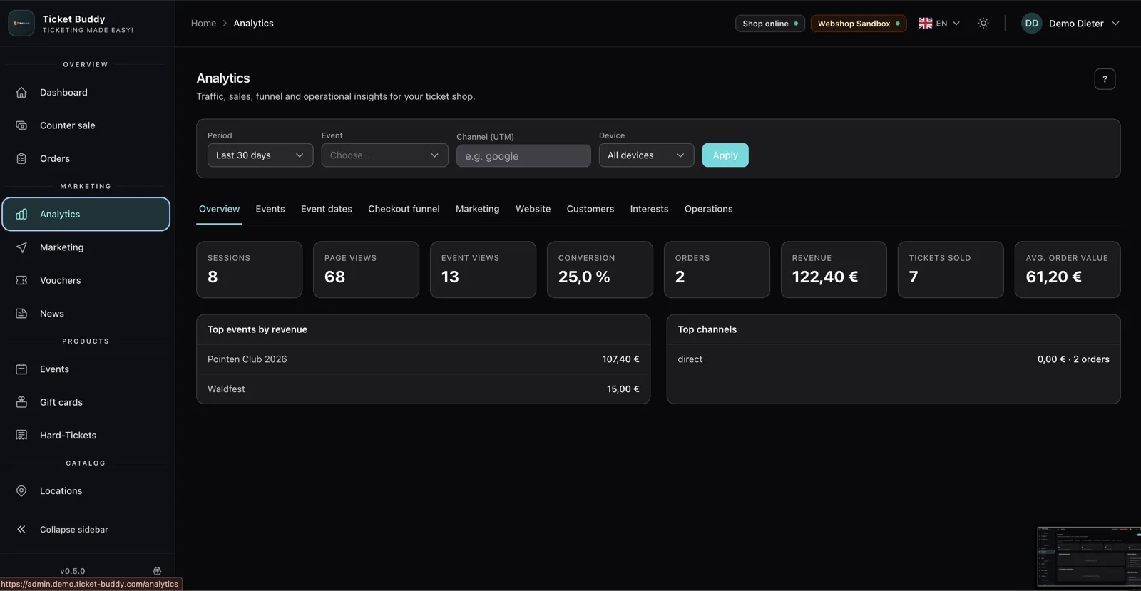Switch to the Marketing tab
The image size is (1141, 591).
(x=478, y=209)
